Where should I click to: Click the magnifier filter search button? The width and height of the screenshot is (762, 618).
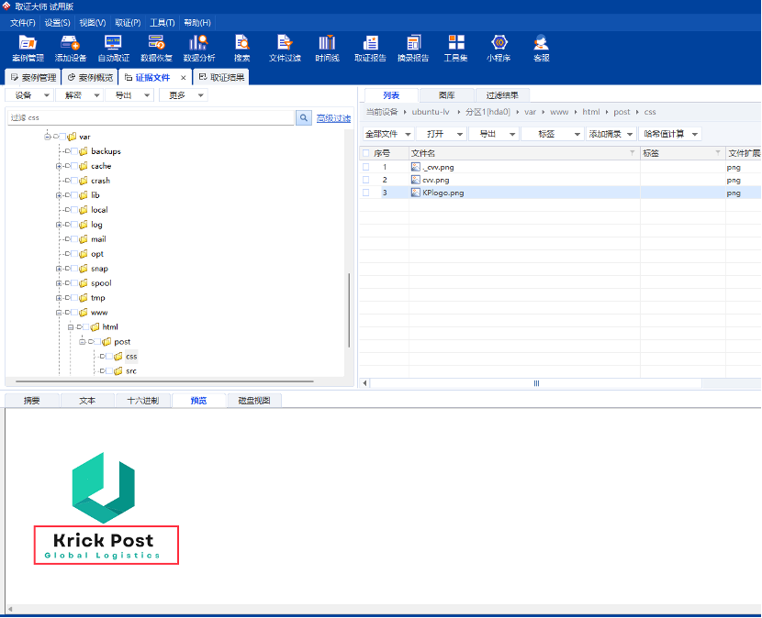[304, 117]
